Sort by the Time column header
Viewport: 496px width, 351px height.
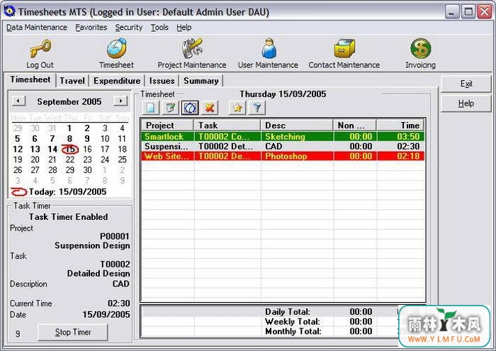(400, 126)
